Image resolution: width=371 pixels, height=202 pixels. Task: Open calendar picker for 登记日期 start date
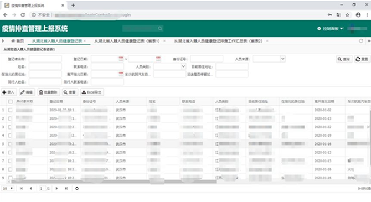pyautogui.click(x=121, y=59)
